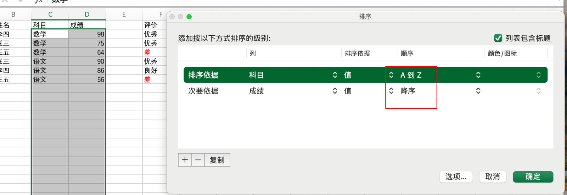Open column dropdown for 成绩 row

(293, 91)
